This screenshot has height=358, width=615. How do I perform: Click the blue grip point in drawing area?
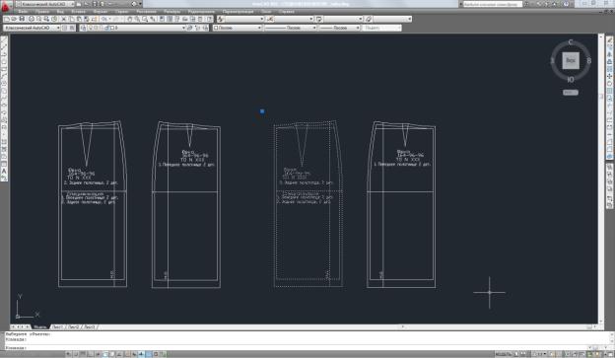point(262,111)
